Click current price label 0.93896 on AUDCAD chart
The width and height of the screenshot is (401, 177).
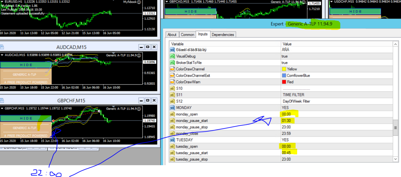click(150, 62)
